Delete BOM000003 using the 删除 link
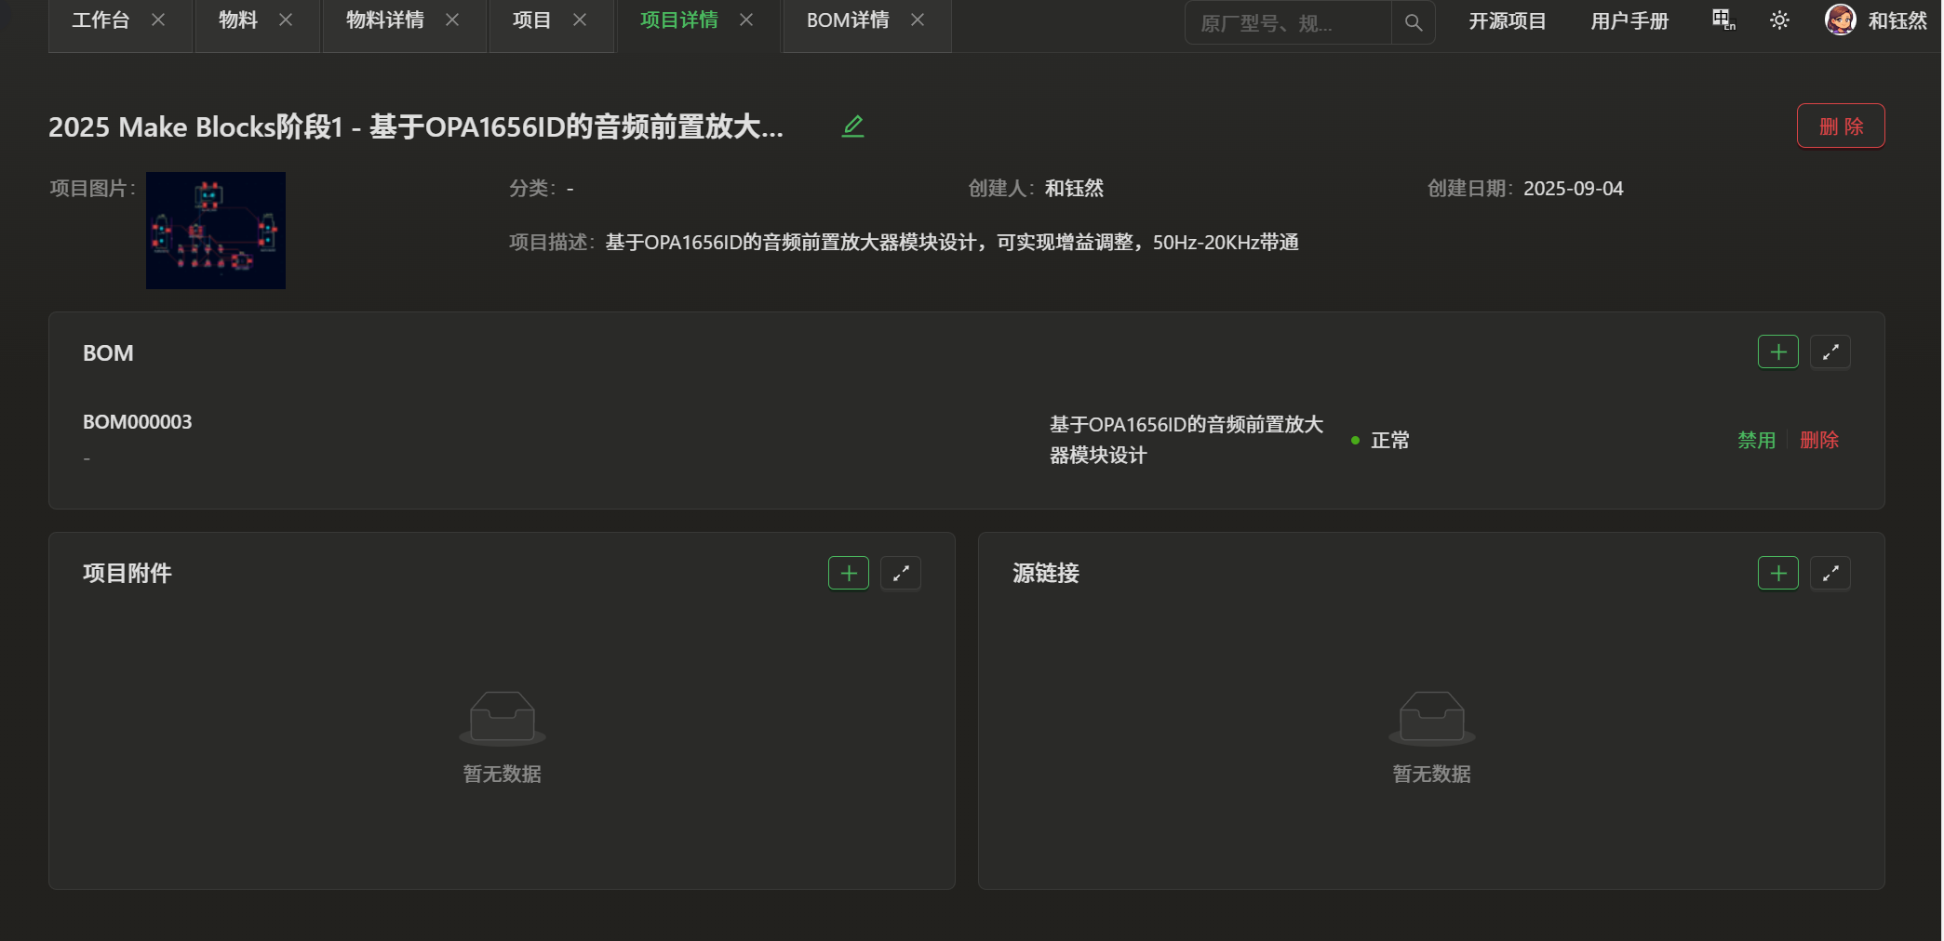1944x941 pixels. coord(1818,440)
